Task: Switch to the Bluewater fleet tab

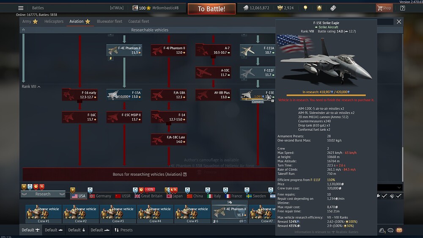Action: (110, 21)
